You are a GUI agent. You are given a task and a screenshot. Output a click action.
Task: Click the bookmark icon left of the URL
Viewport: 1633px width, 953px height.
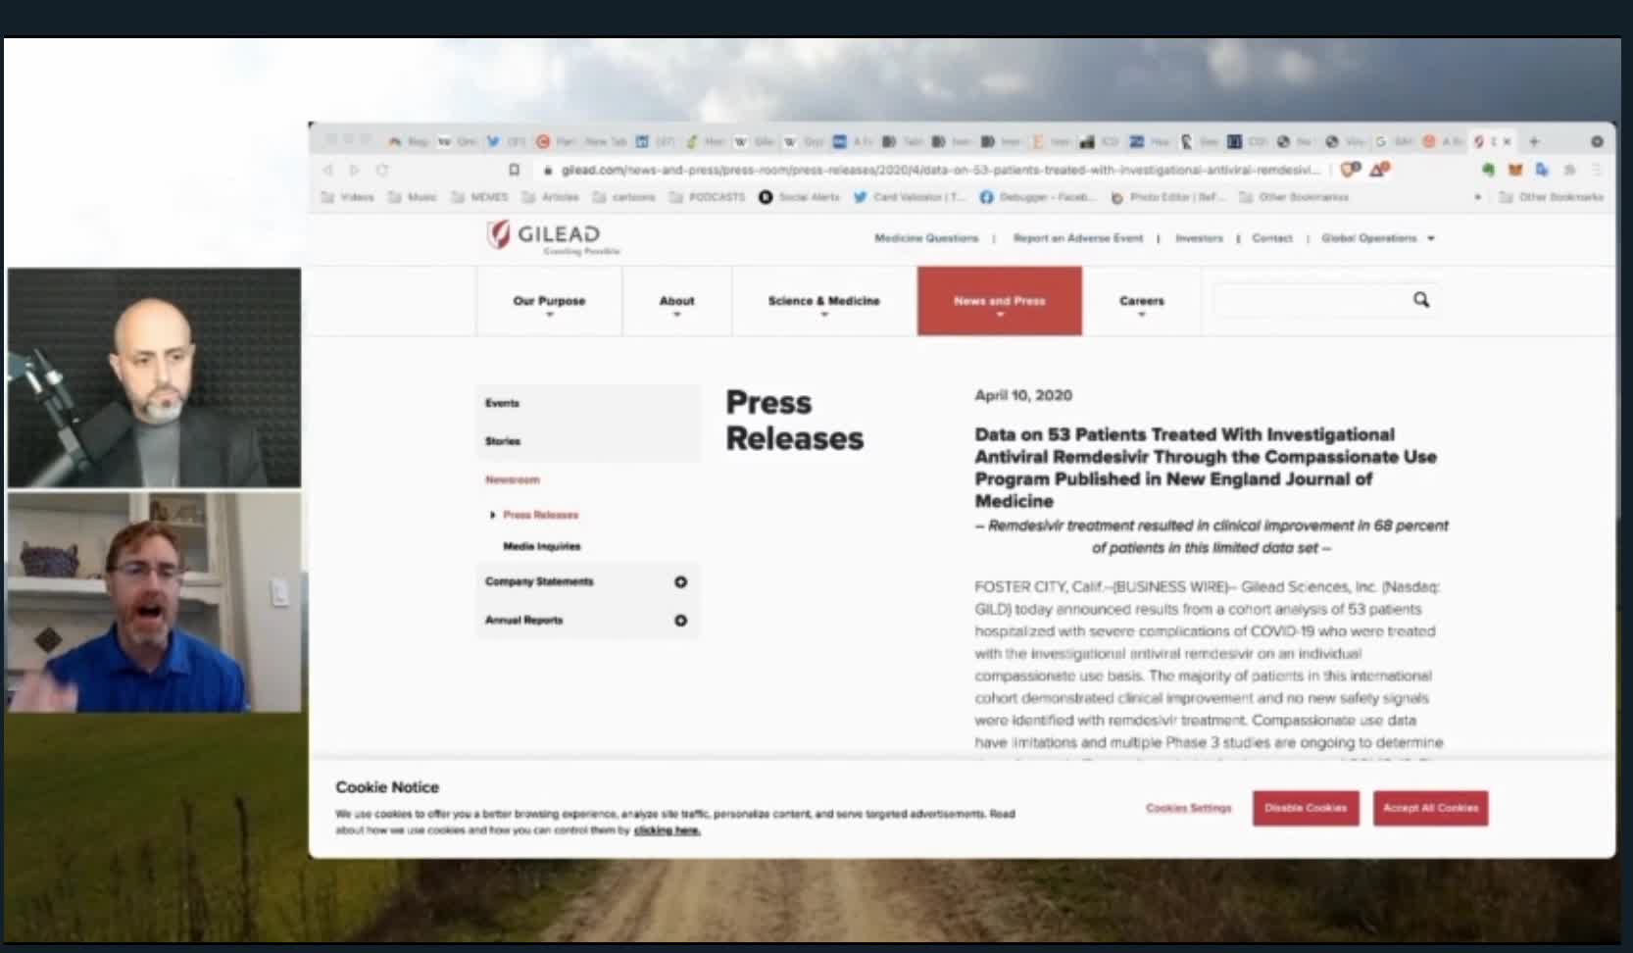[x=514, y=170]
